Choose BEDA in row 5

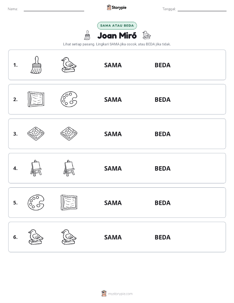coord(163,203)
